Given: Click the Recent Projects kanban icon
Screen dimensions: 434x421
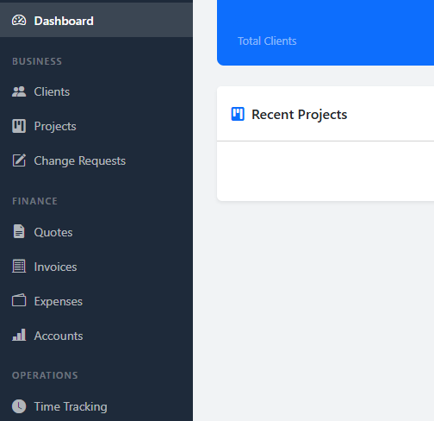Looking at the screenshot, I should (x=238, y=114).
